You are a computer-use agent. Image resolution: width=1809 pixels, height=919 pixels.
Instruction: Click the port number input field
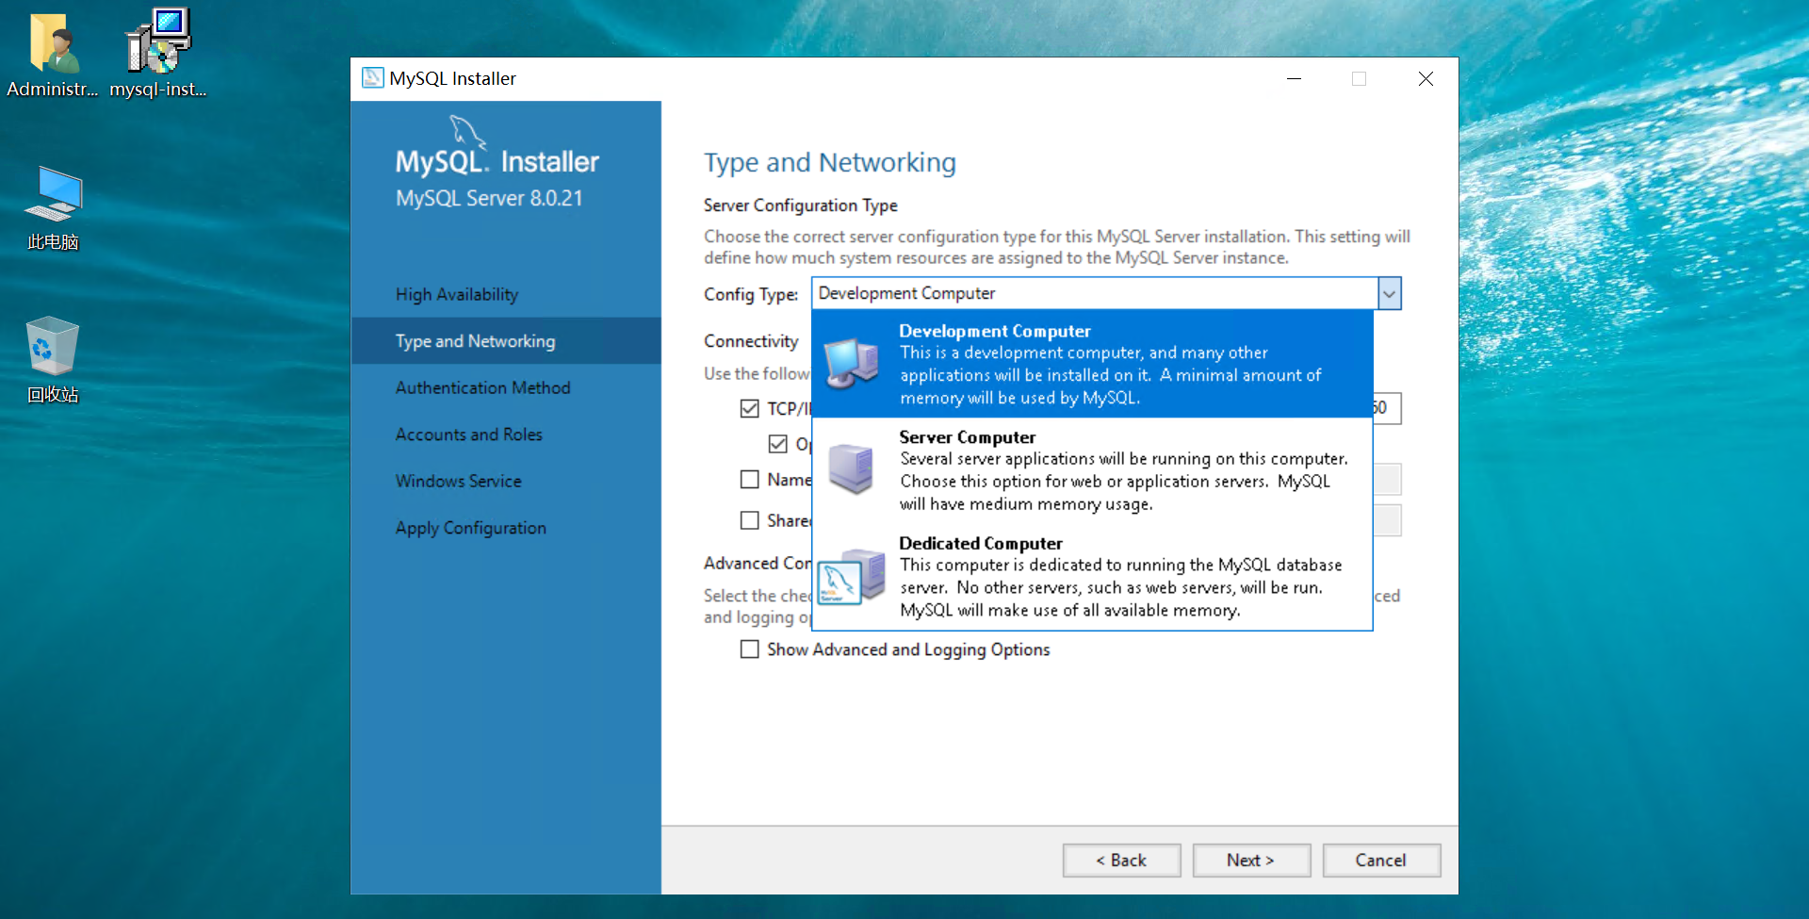[x=1387, y=408]
